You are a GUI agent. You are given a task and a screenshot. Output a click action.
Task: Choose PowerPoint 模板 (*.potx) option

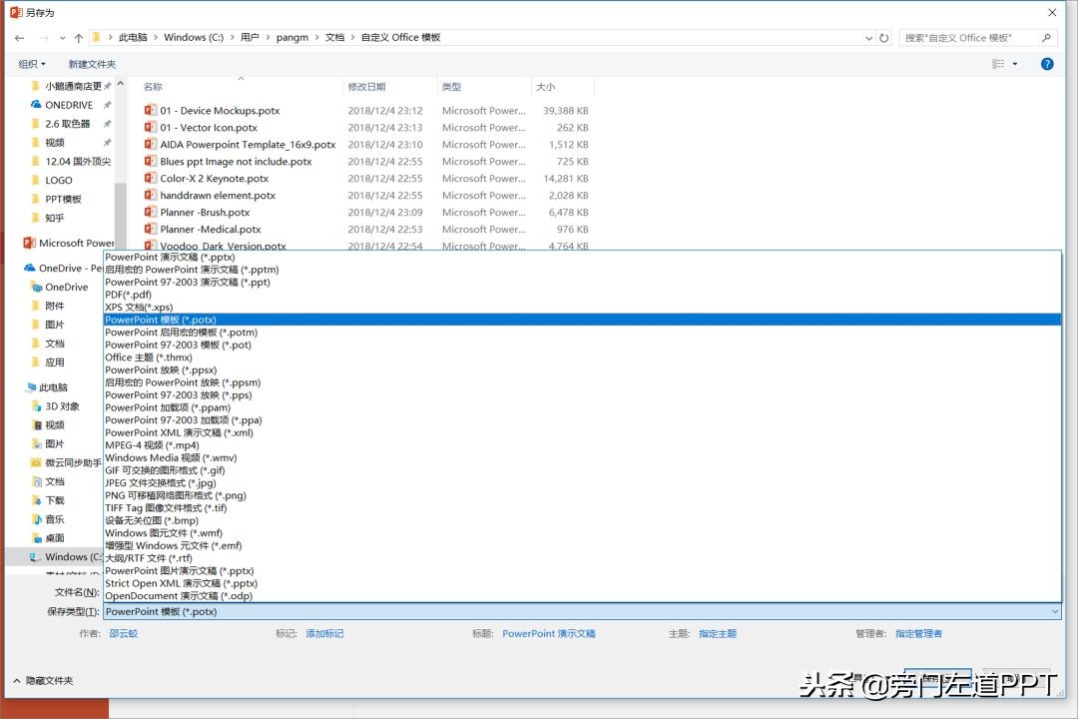[582, 320]
